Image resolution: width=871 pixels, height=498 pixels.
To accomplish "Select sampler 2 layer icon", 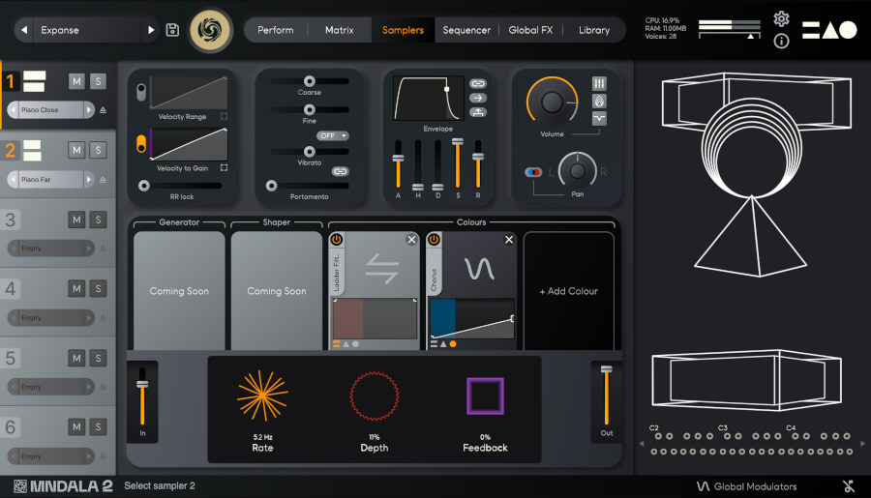I will tap(32, 151).
